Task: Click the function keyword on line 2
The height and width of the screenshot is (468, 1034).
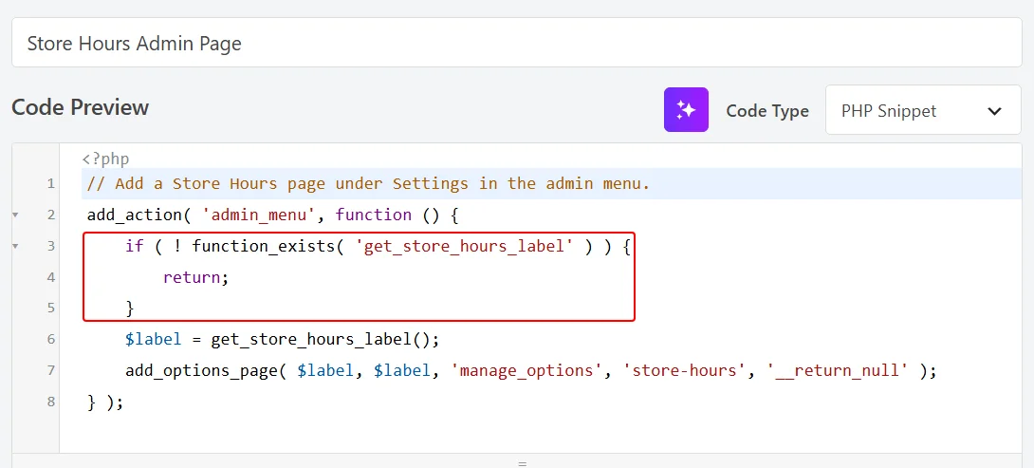Action: pos(373,215)
